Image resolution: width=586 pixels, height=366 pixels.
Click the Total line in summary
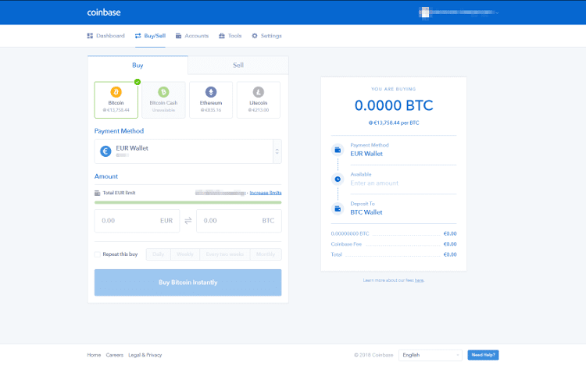point(394,254)
